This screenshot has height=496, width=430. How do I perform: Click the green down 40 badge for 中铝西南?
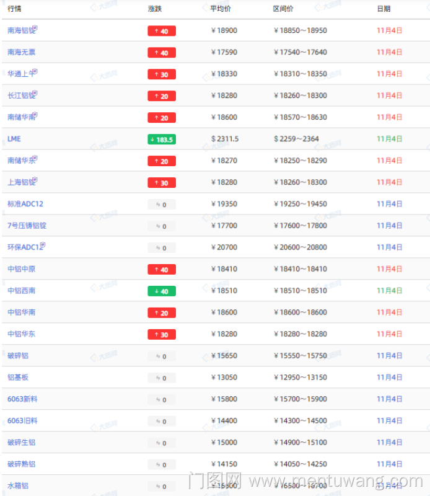[161, 291]
